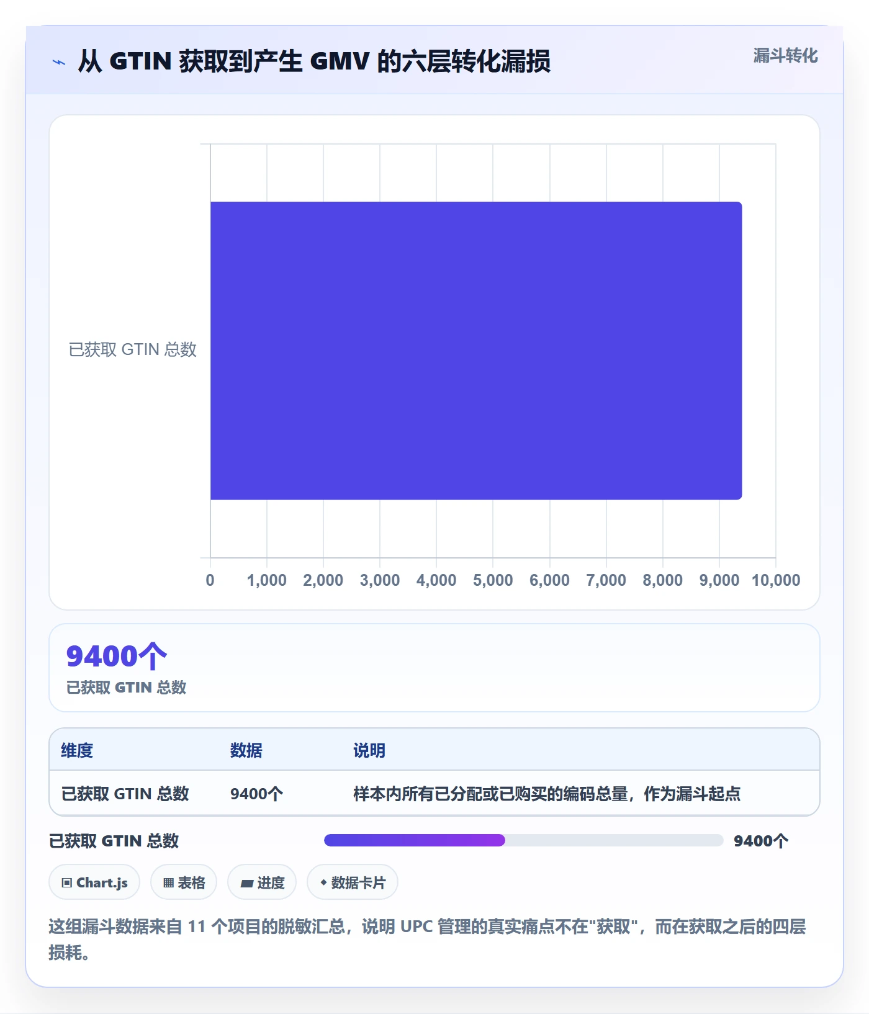Click the 7,000 x-axis tick label
Screen dimensions: 869x1014
[x=606, y=580]
